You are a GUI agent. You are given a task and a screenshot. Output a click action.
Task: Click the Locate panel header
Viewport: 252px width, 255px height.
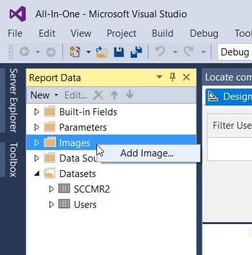point(227,77)
